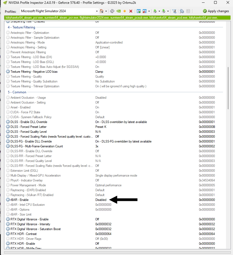Select 'Ansel - Enabled' setting name
233x255 pixels.
(x=21, y=107)
